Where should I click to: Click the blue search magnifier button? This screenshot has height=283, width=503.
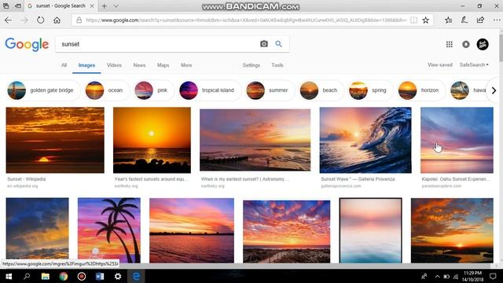(x=278, y=44)
